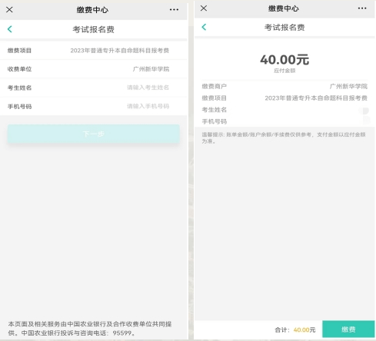
Task: Click the 考生姓名 label on right screen
Action: point(215,110)
